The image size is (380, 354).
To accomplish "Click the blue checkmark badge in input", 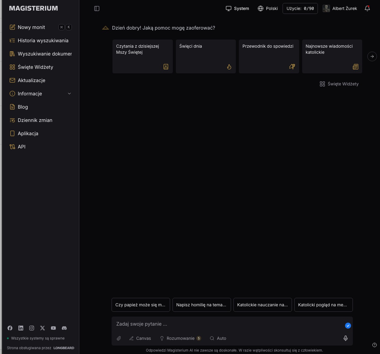I will click(x=348, y=326).
